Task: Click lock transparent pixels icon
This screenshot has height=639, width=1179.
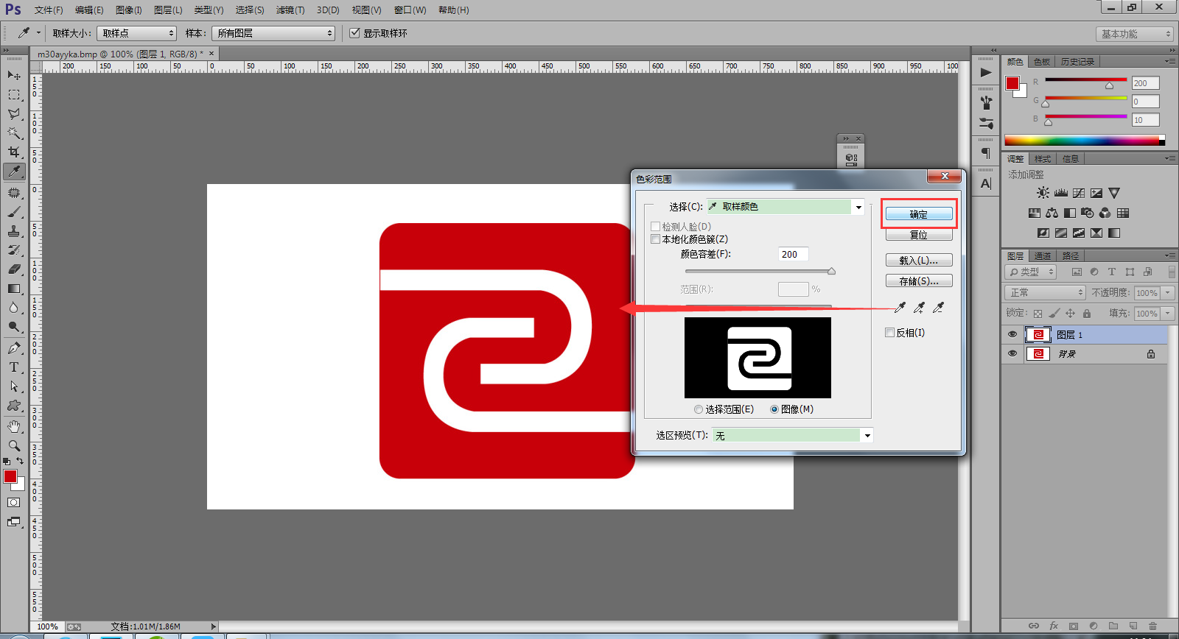Action: coord(1038,314)
